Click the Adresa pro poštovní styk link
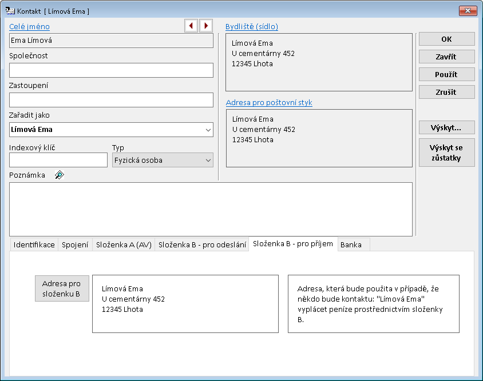Image resolution: width=483 pixels, height=381 pixels. click(269, 103)
